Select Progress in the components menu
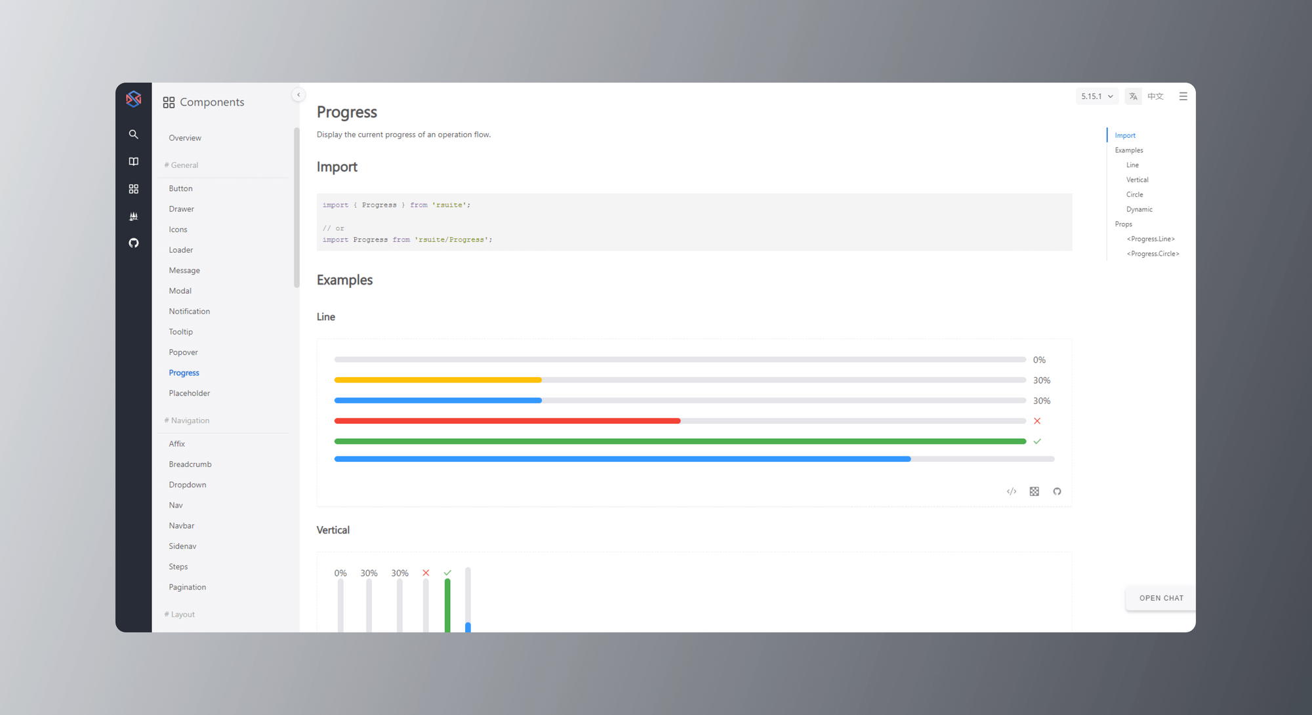Viewport: 1312px width, 715px height. [x=184, y=373]
